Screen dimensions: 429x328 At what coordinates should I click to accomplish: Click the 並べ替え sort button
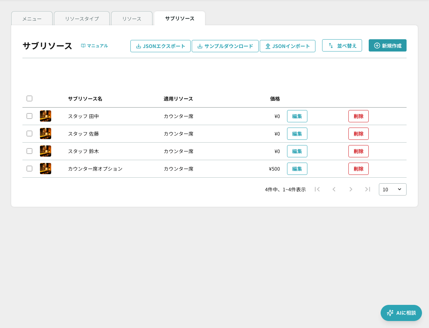(x=342, y=46)
